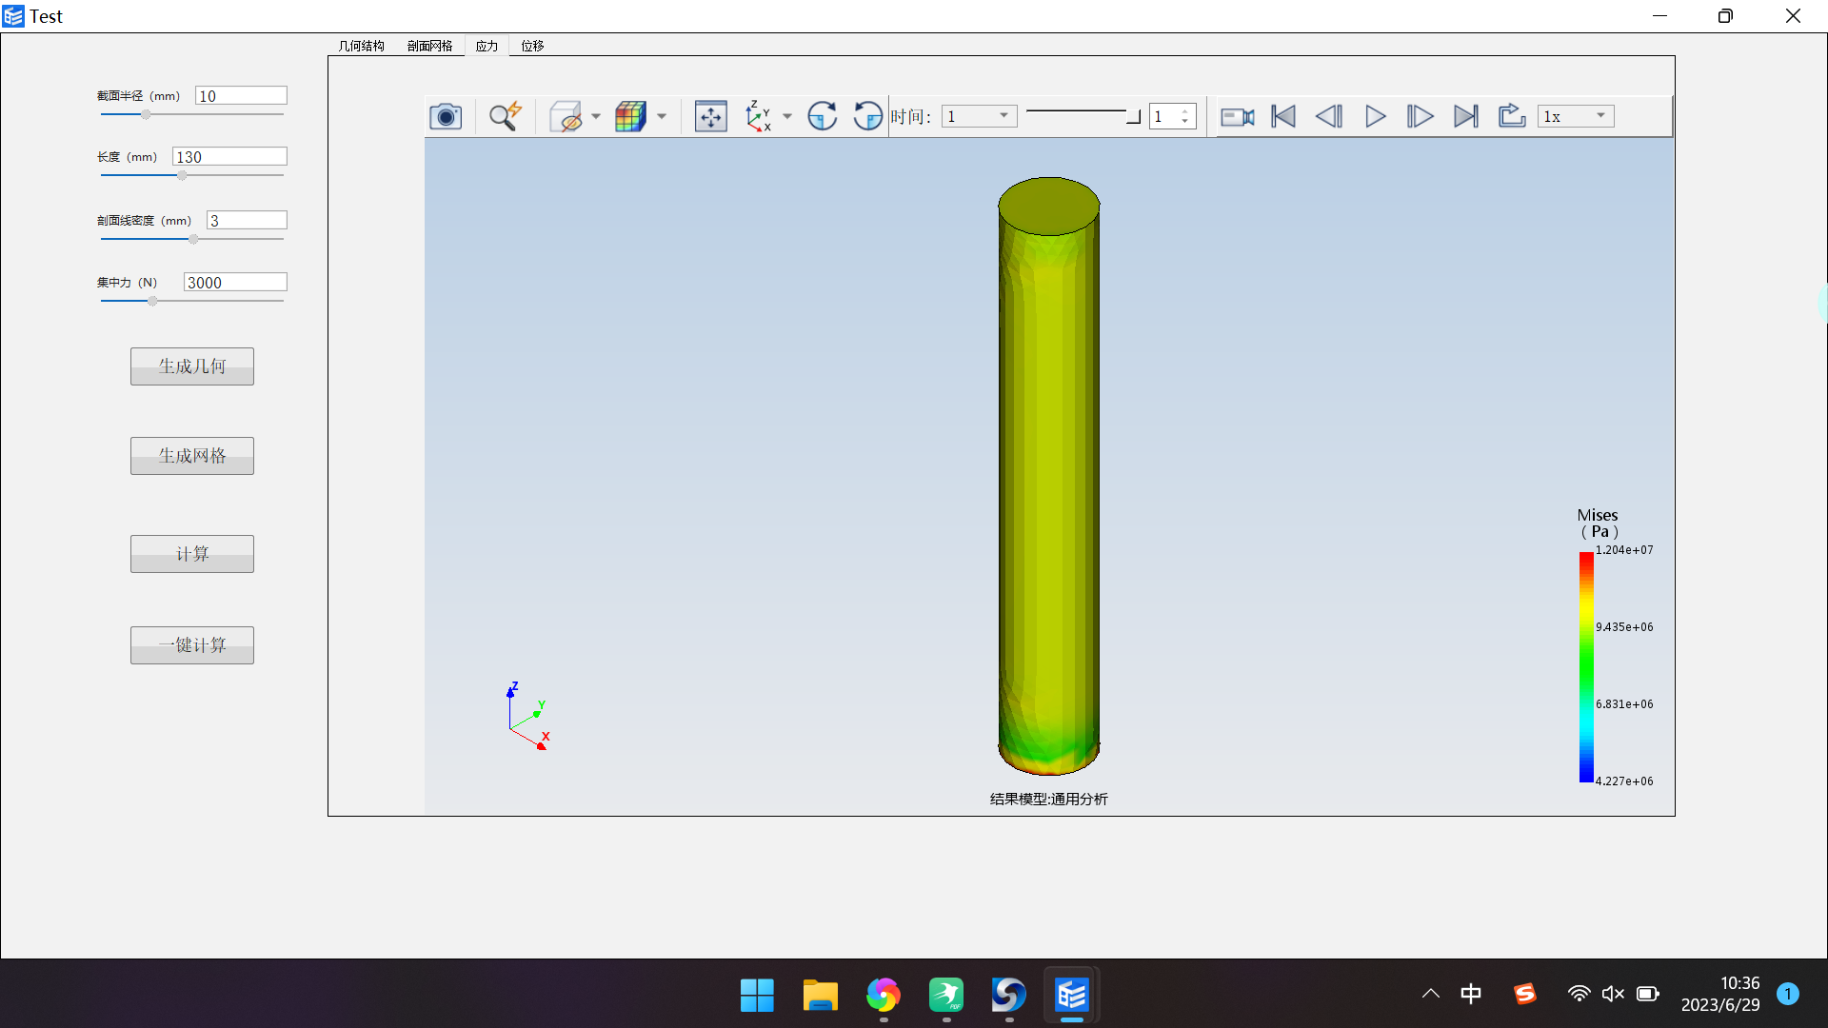Click the display style toggle icon

pyautogui.click(x=566, y=115)
